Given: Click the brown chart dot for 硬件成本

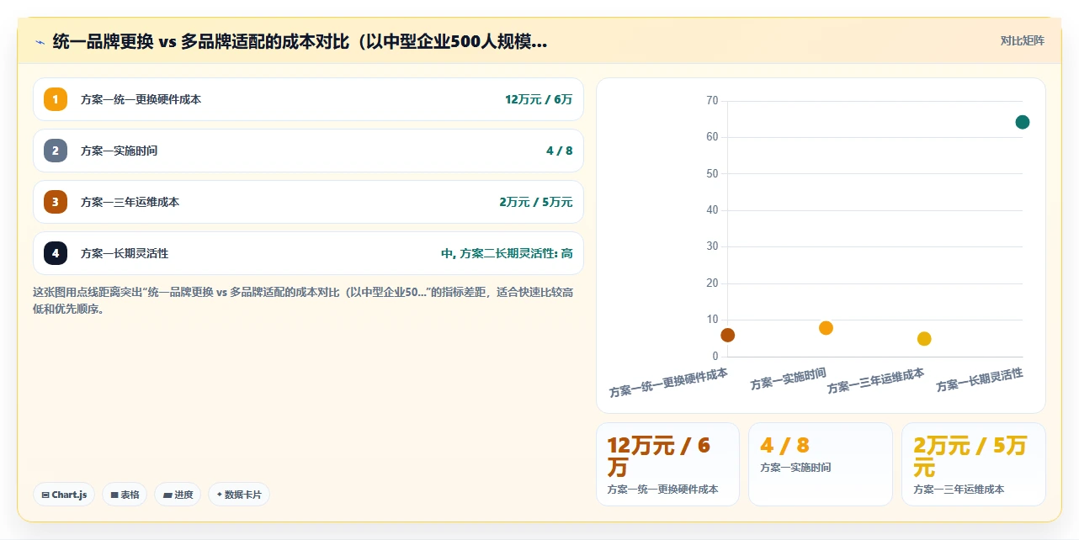Looking at the screenshot, I should [728, 335].
